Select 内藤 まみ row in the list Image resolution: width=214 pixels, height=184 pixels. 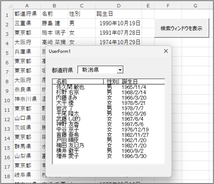point(108,97)
